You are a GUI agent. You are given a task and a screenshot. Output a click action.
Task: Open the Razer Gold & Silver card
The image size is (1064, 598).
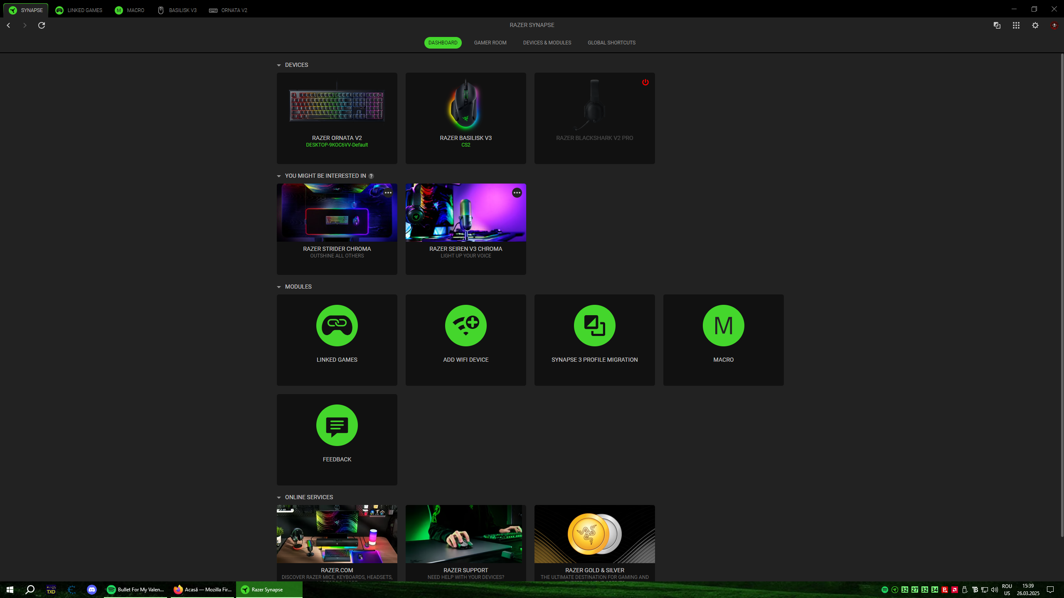point(594,543)
